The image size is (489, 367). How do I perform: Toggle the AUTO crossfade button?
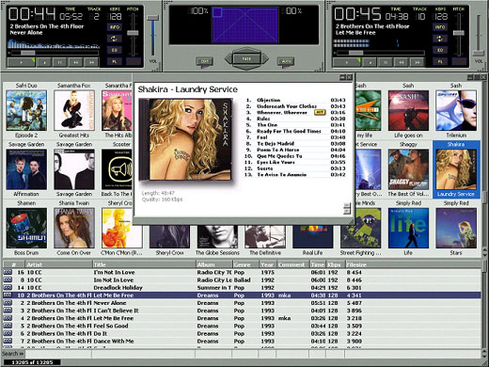286,61
